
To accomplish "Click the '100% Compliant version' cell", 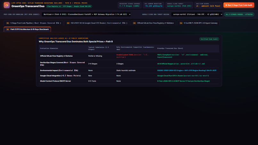I will point(183,56).
